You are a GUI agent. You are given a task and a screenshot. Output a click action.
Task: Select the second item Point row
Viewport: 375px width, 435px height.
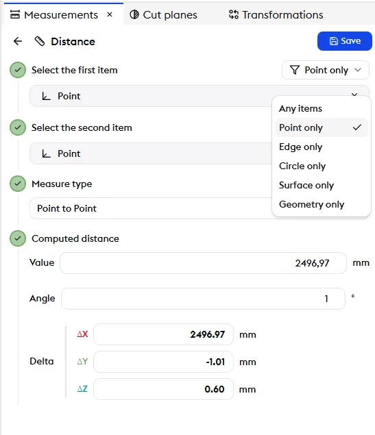(151, 153)
